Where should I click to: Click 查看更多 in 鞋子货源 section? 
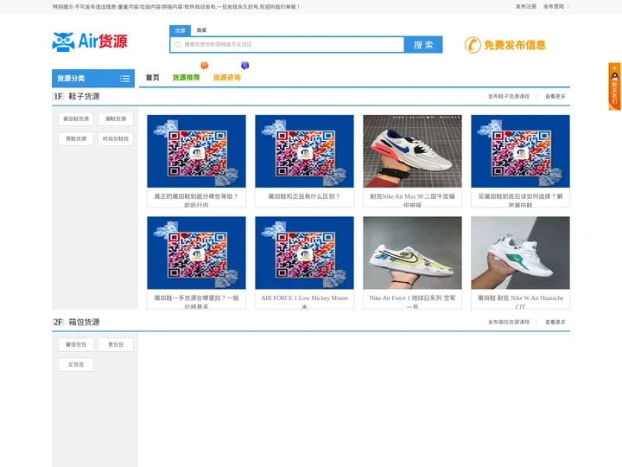pos(555,97)
